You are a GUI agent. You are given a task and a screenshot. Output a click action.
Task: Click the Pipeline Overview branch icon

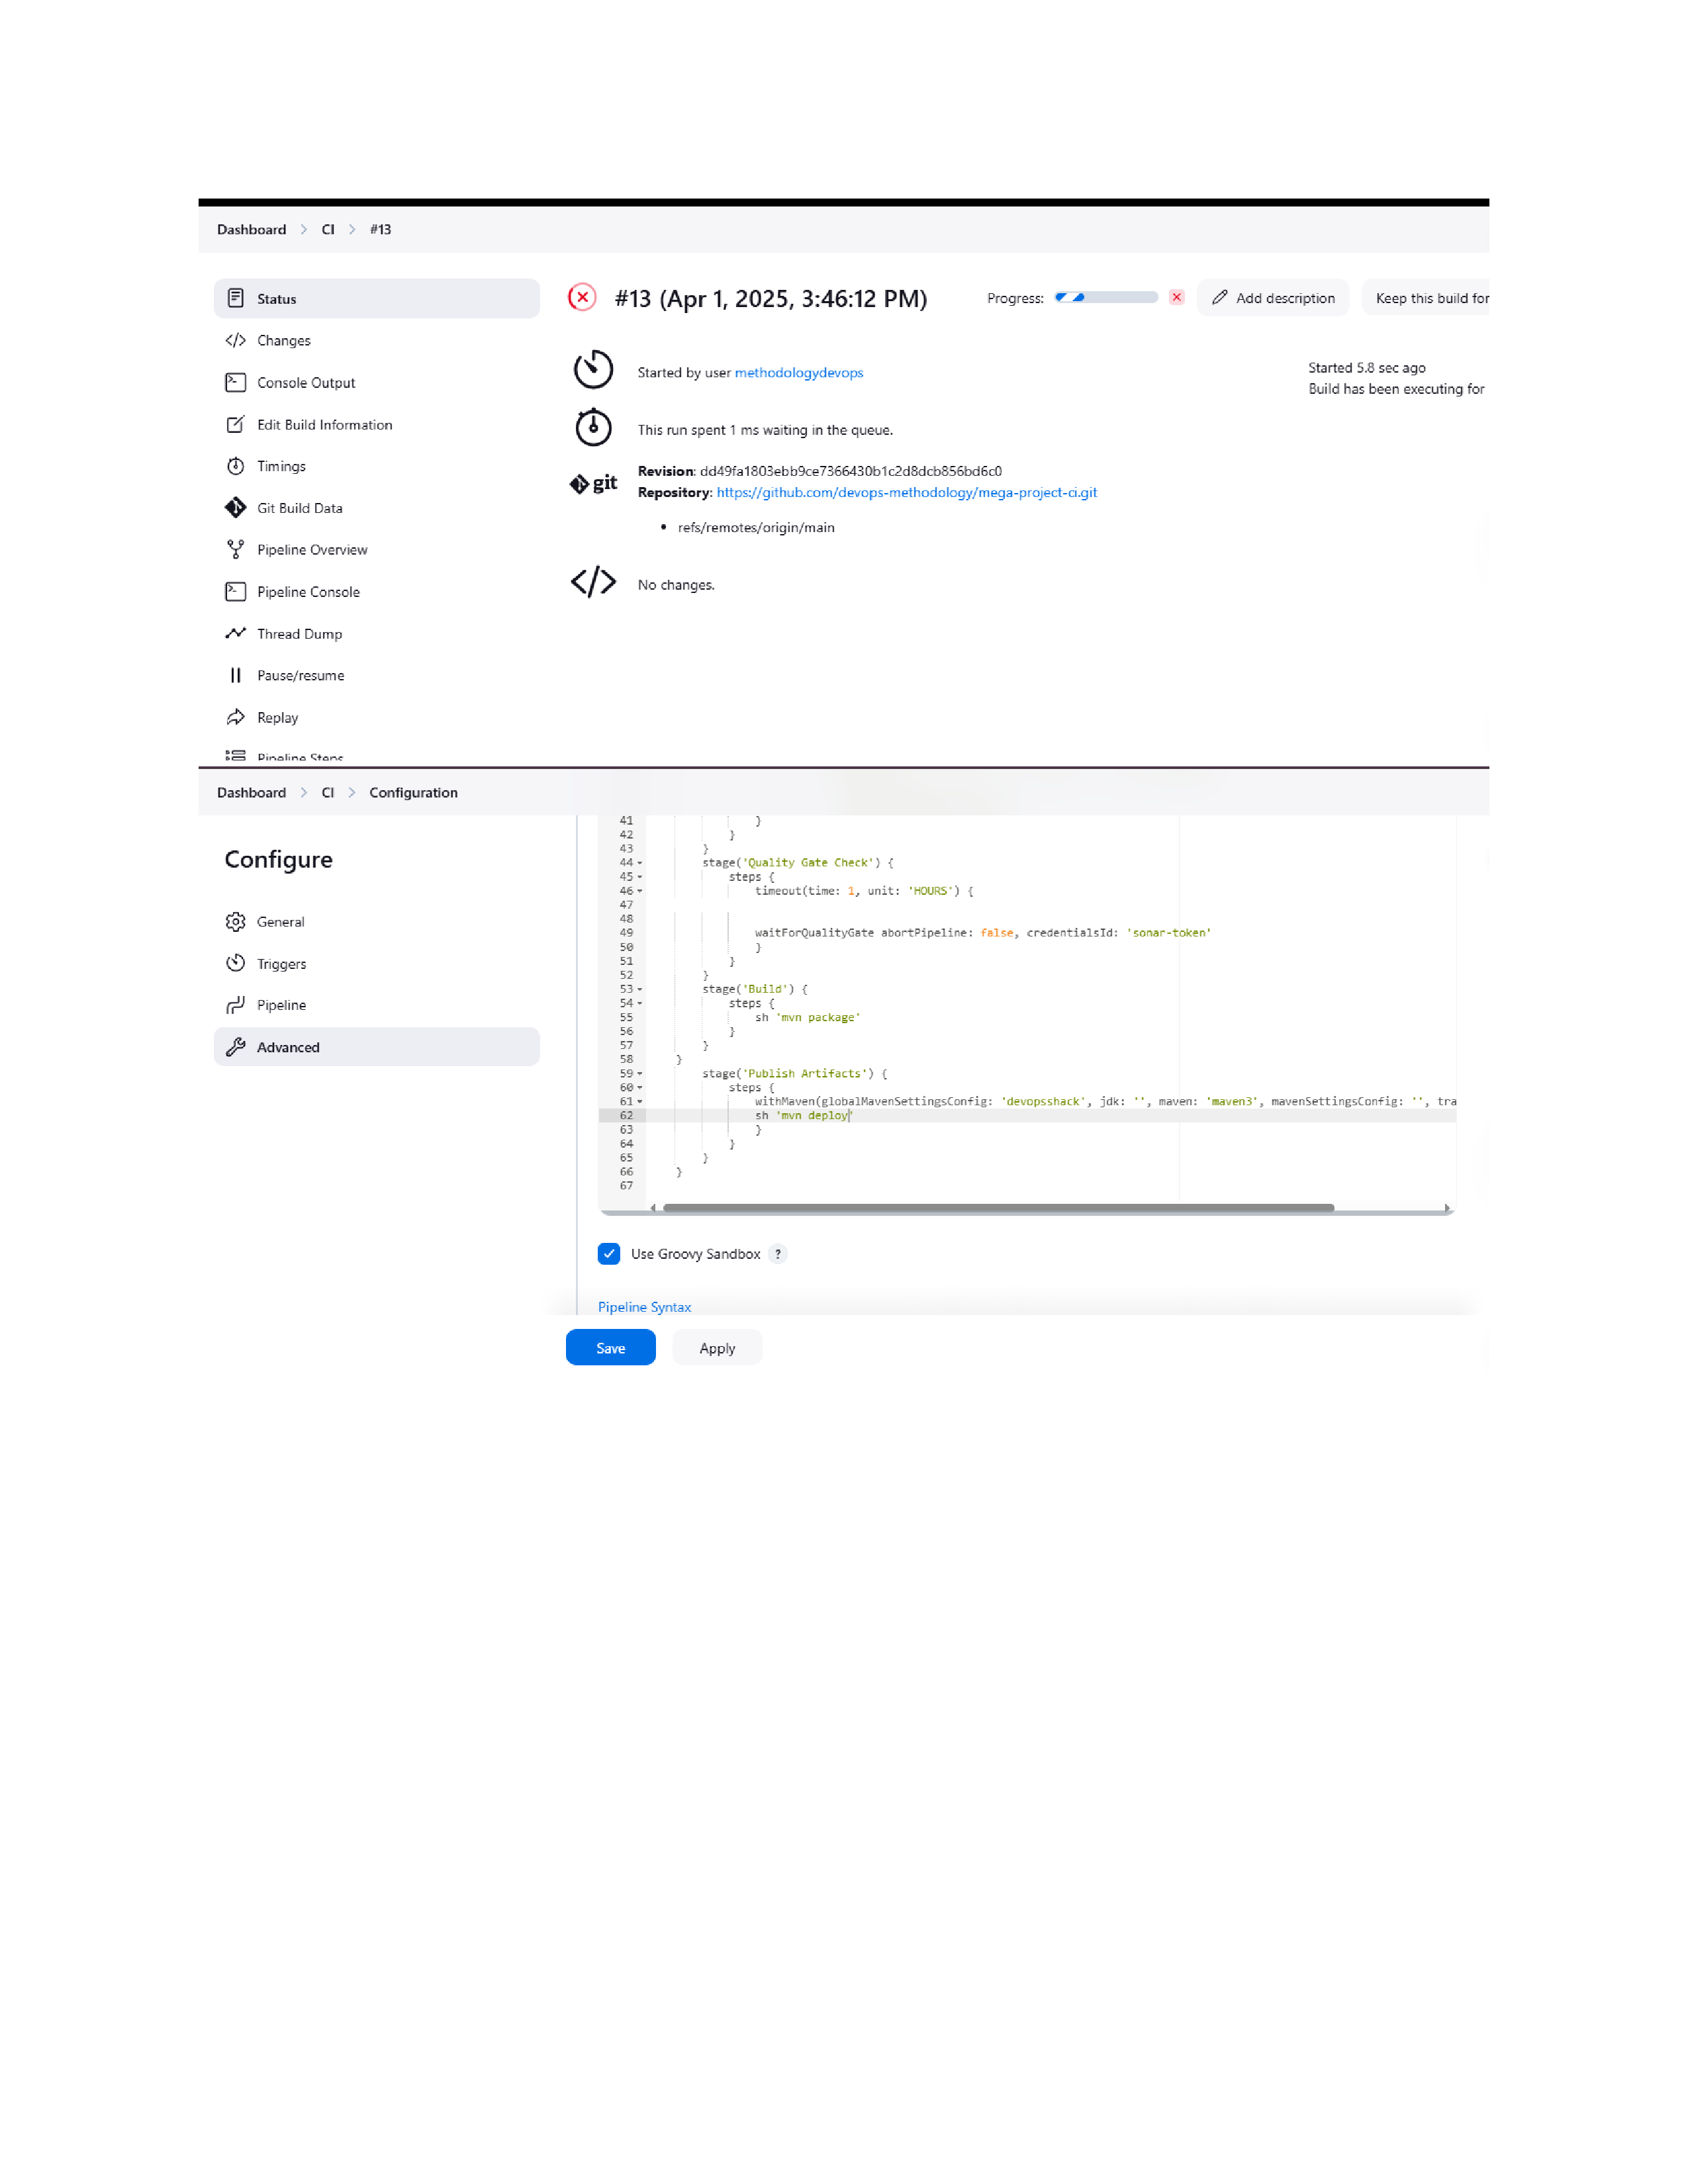point(235,549)
